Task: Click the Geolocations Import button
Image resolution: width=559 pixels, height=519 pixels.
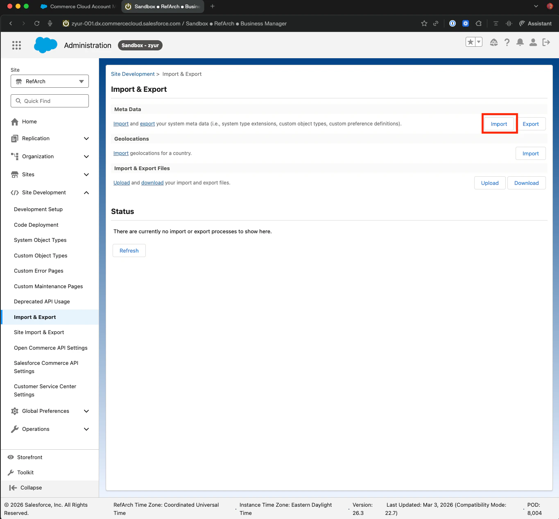Action: 531,153
